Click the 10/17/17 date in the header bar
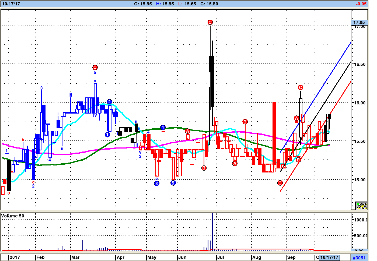Image resolution: width=377 pixels, height=261 pixels. [11, 4]
